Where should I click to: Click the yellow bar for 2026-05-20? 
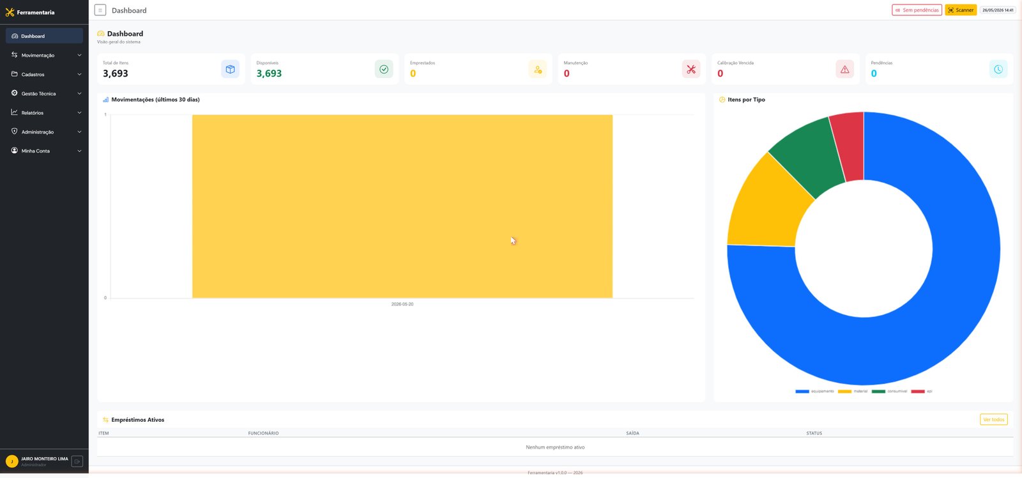coord(402,206)
